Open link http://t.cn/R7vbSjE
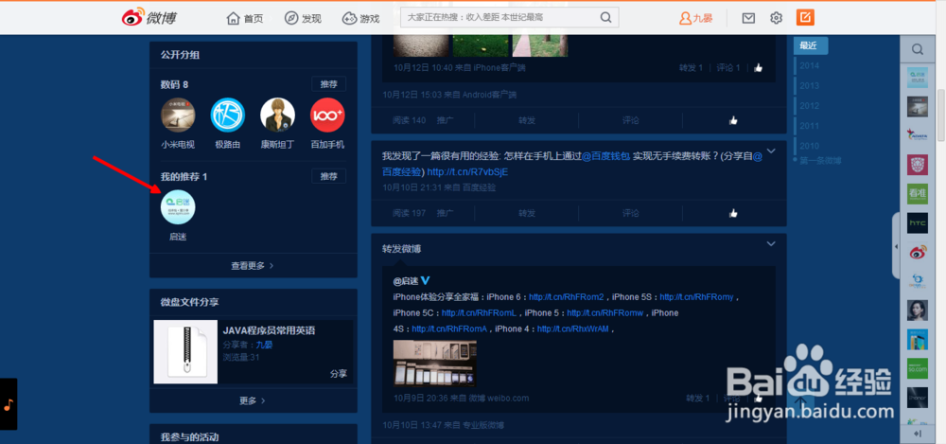946x444 pixels. (x=467, y=172)
